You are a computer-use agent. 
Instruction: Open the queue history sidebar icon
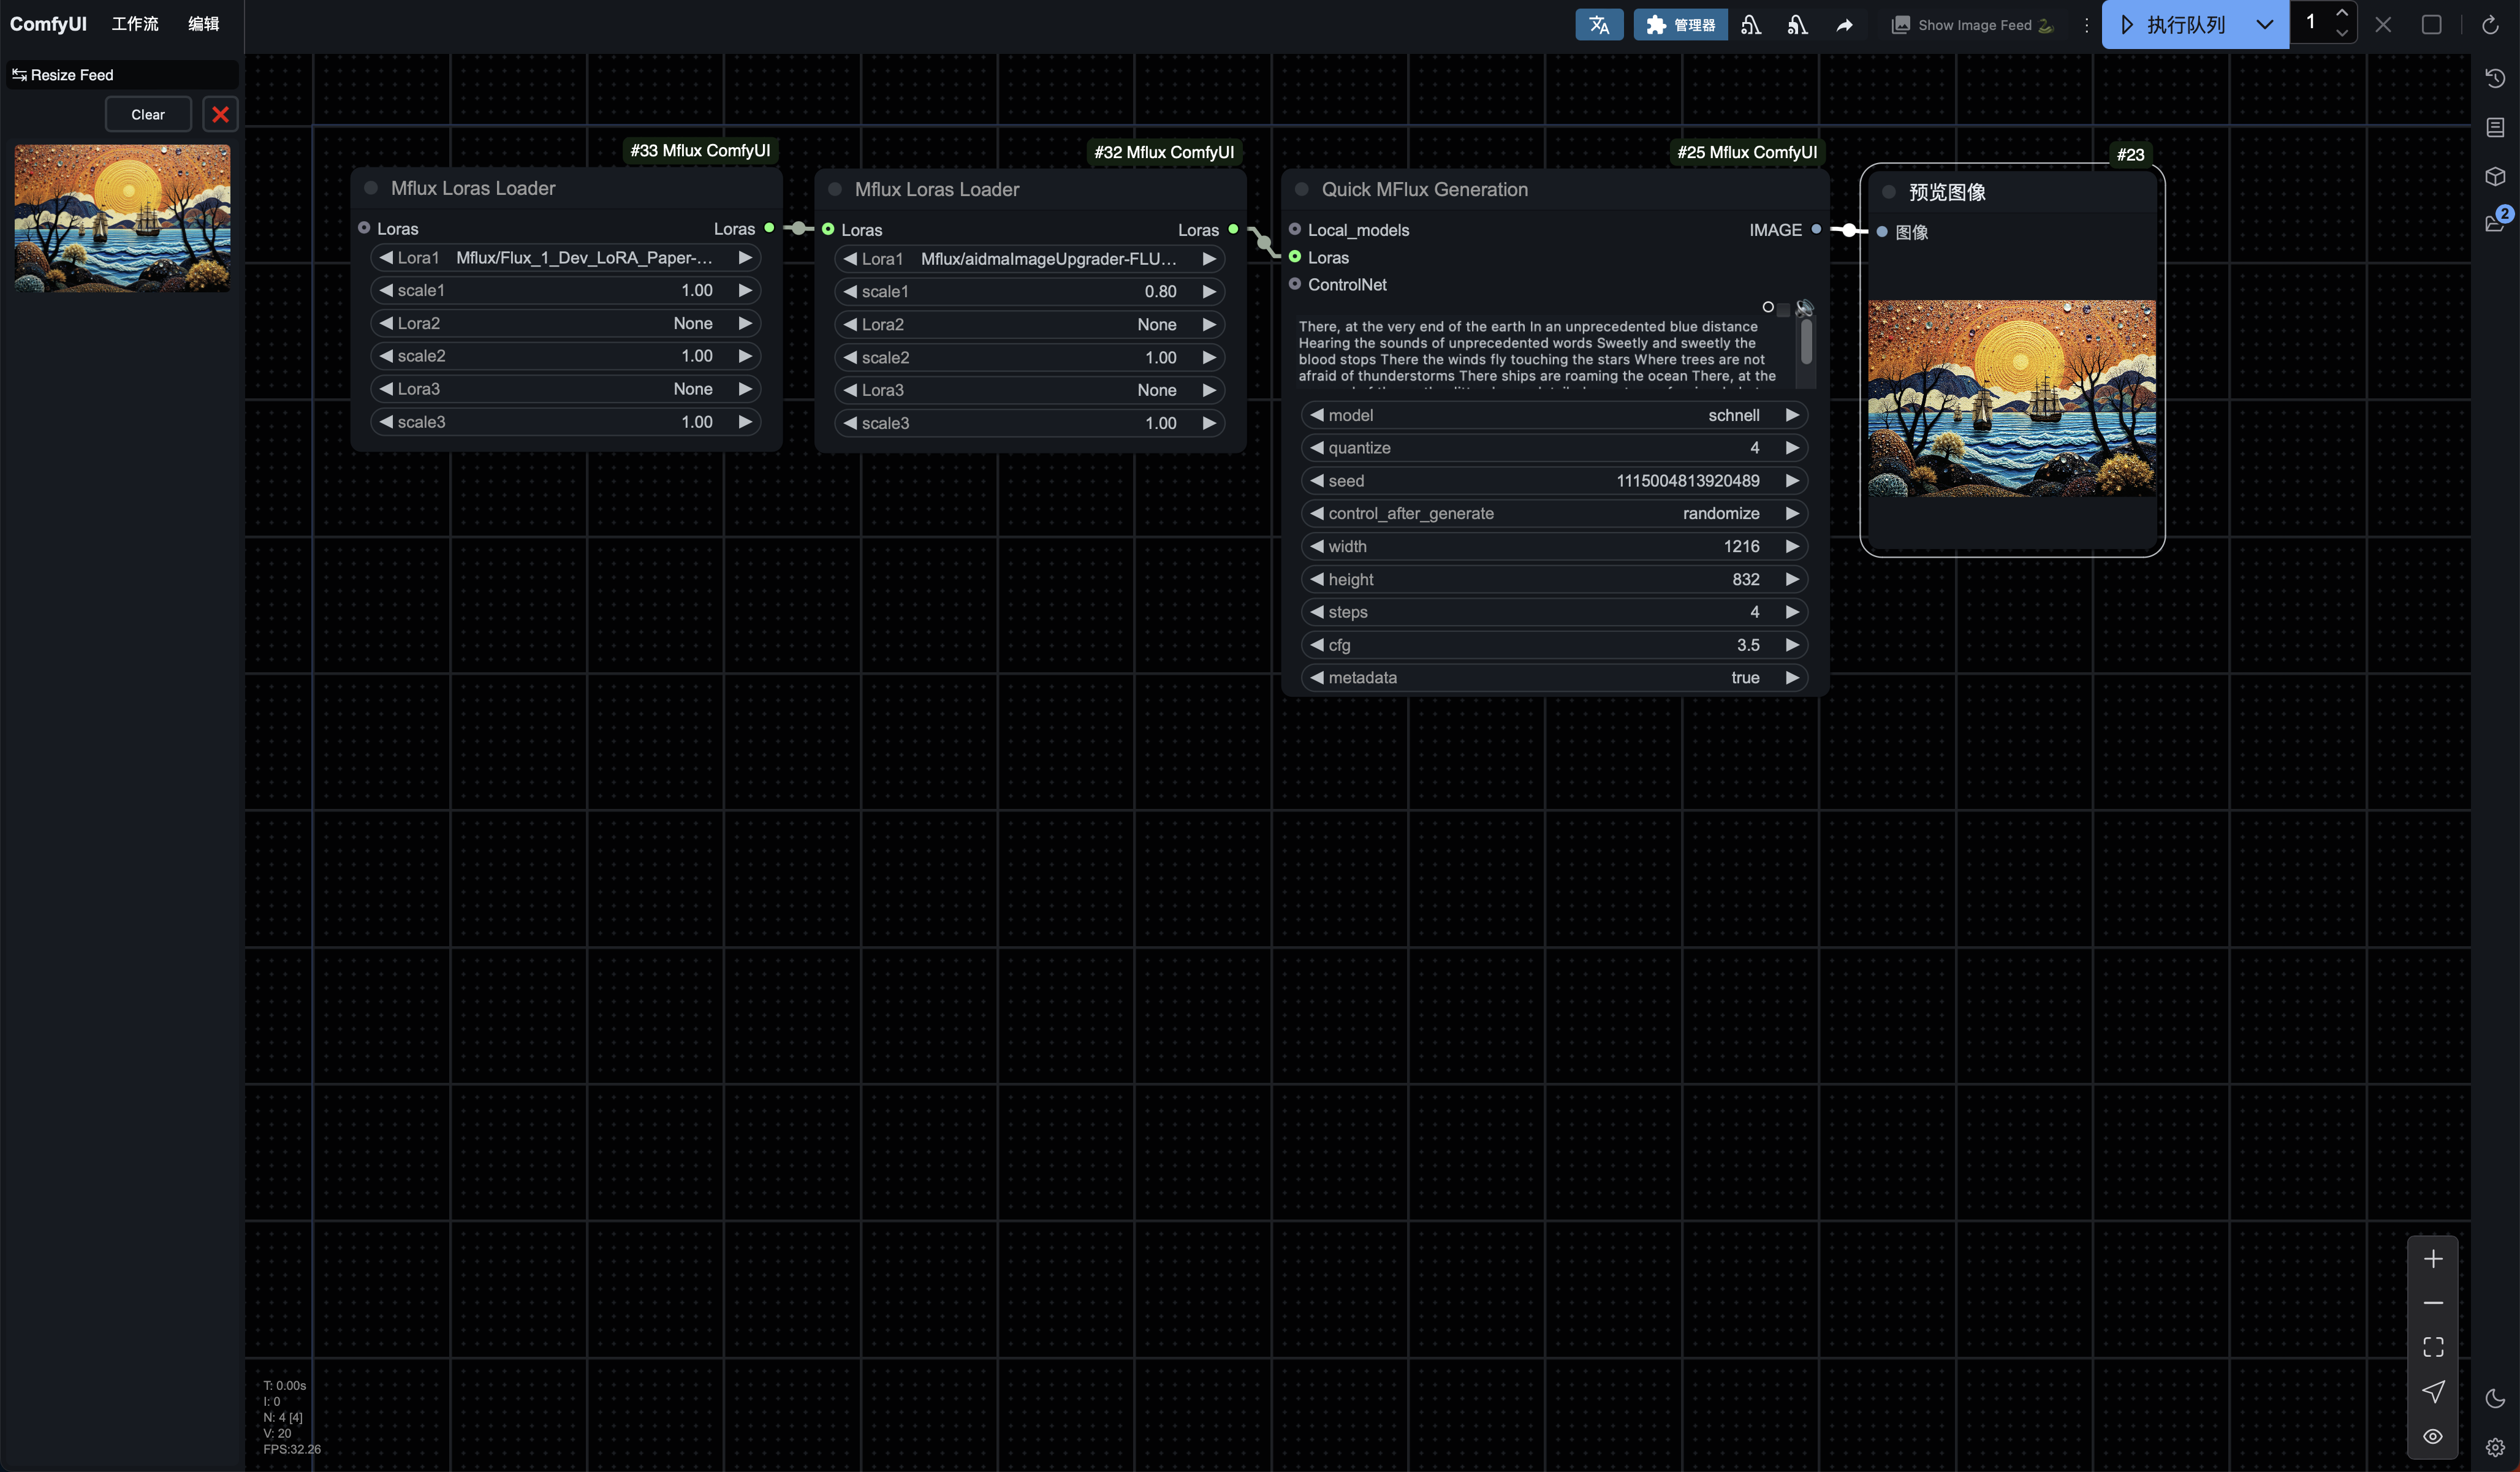pyautogui.click(x=2495, y=78)
